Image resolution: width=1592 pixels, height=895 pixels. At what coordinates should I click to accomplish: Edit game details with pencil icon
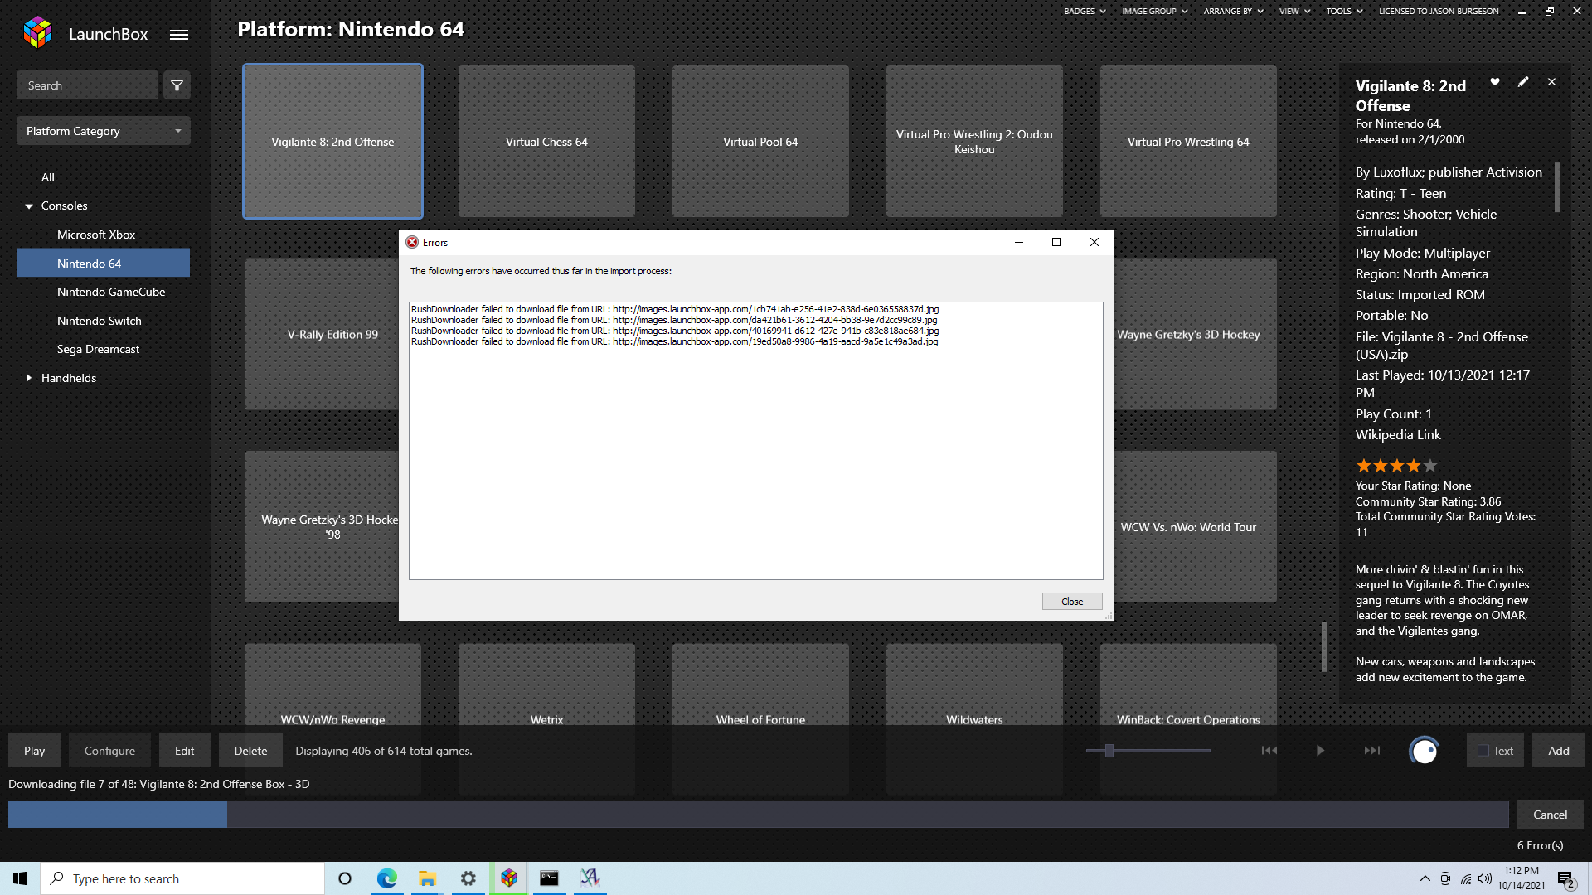1523,82
